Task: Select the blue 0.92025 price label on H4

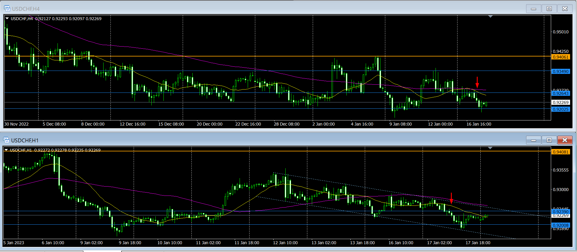Action: (x=561, y=109)
